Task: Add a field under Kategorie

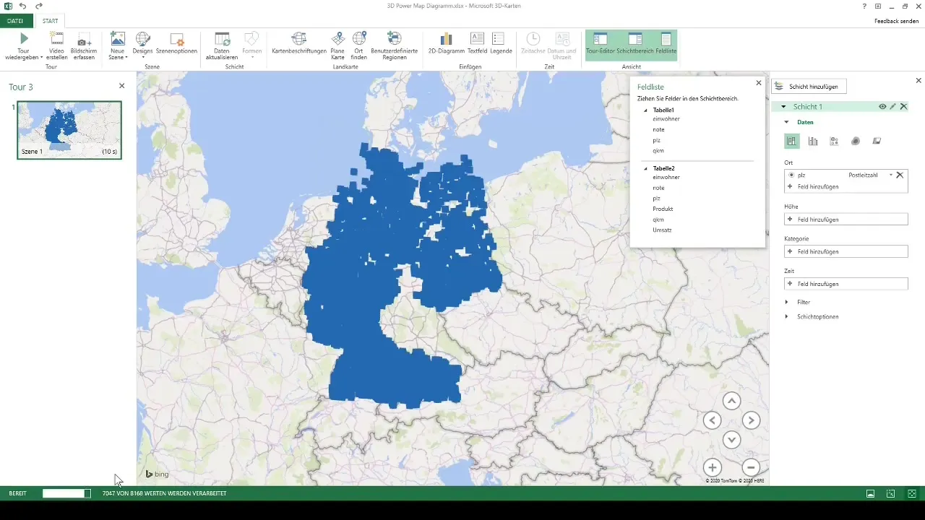Action: pyautogui.click(x=846, y=251)
